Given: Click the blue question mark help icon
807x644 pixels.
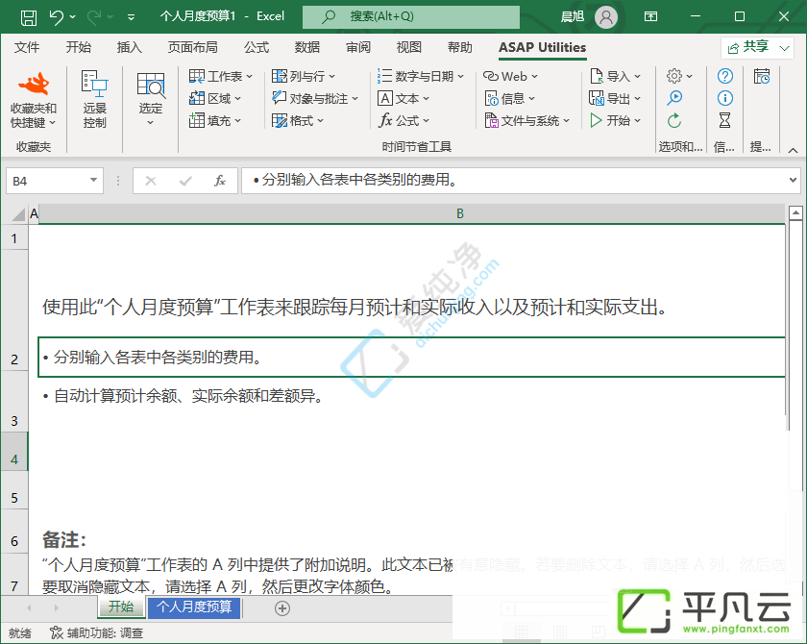Looking at the screenshot, I should [724, 76].
